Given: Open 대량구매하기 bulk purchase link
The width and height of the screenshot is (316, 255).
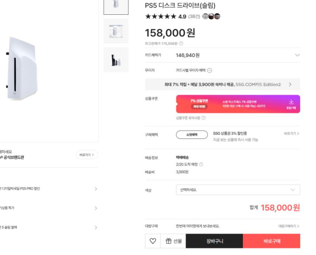Looking at the screenshot, I should tap(289, 226).
